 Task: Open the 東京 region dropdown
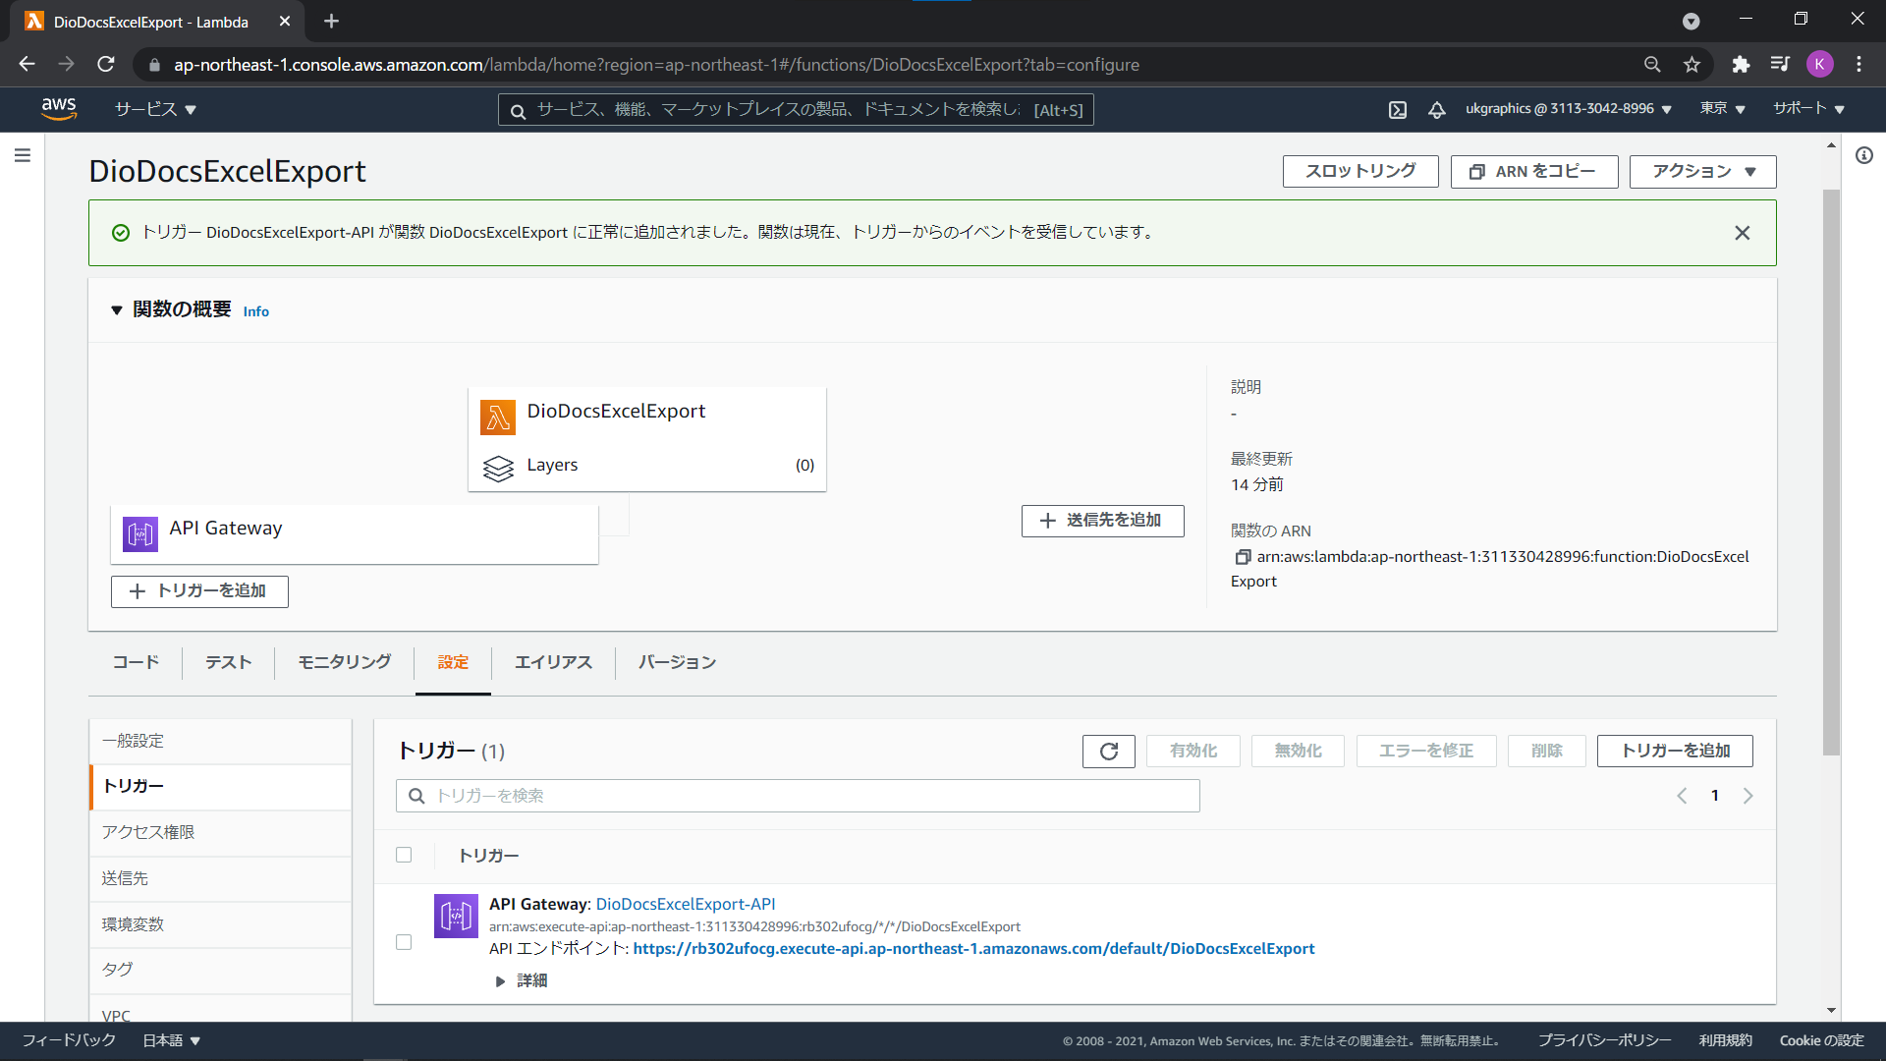pos(1723,109)
